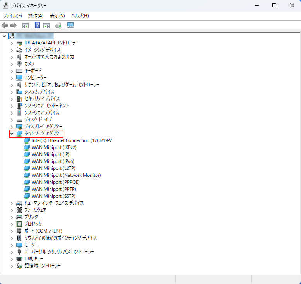
Task: Select the モニター label
Action: pyautogui.click(x=31, y=245)
